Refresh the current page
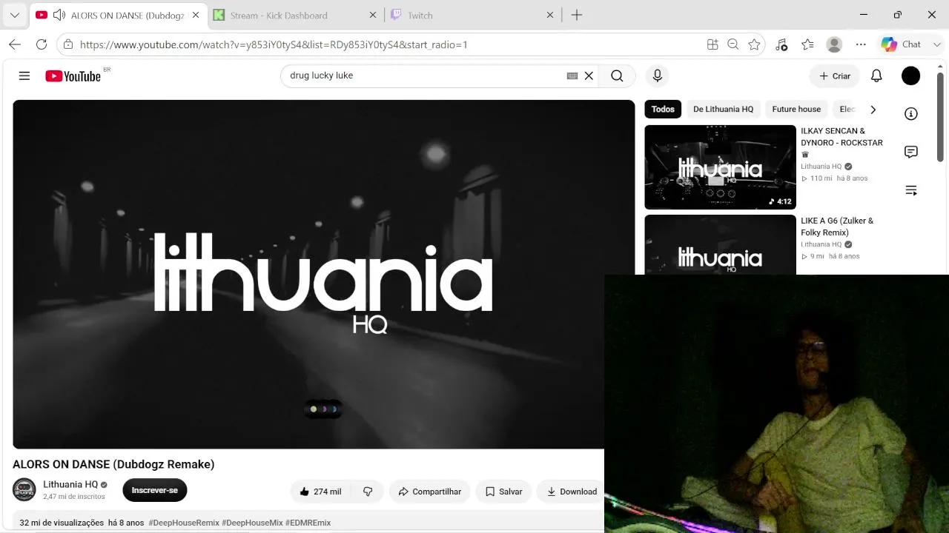Viewport: 949px width, 533px height. [x=42, y=44]
